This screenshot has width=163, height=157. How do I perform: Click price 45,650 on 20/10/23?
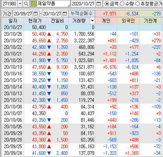tap(39, 40)
